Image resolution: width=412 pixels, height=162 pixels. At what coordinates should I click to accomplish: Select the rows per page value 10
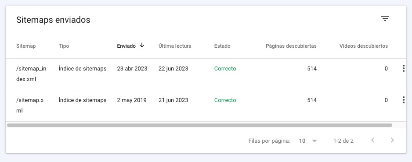302,141
